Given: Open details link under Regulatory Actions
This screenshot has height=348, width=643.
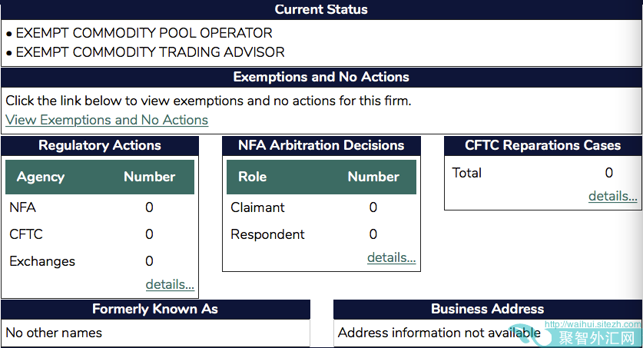Looking at the screenshot, I should coord(170,285).
